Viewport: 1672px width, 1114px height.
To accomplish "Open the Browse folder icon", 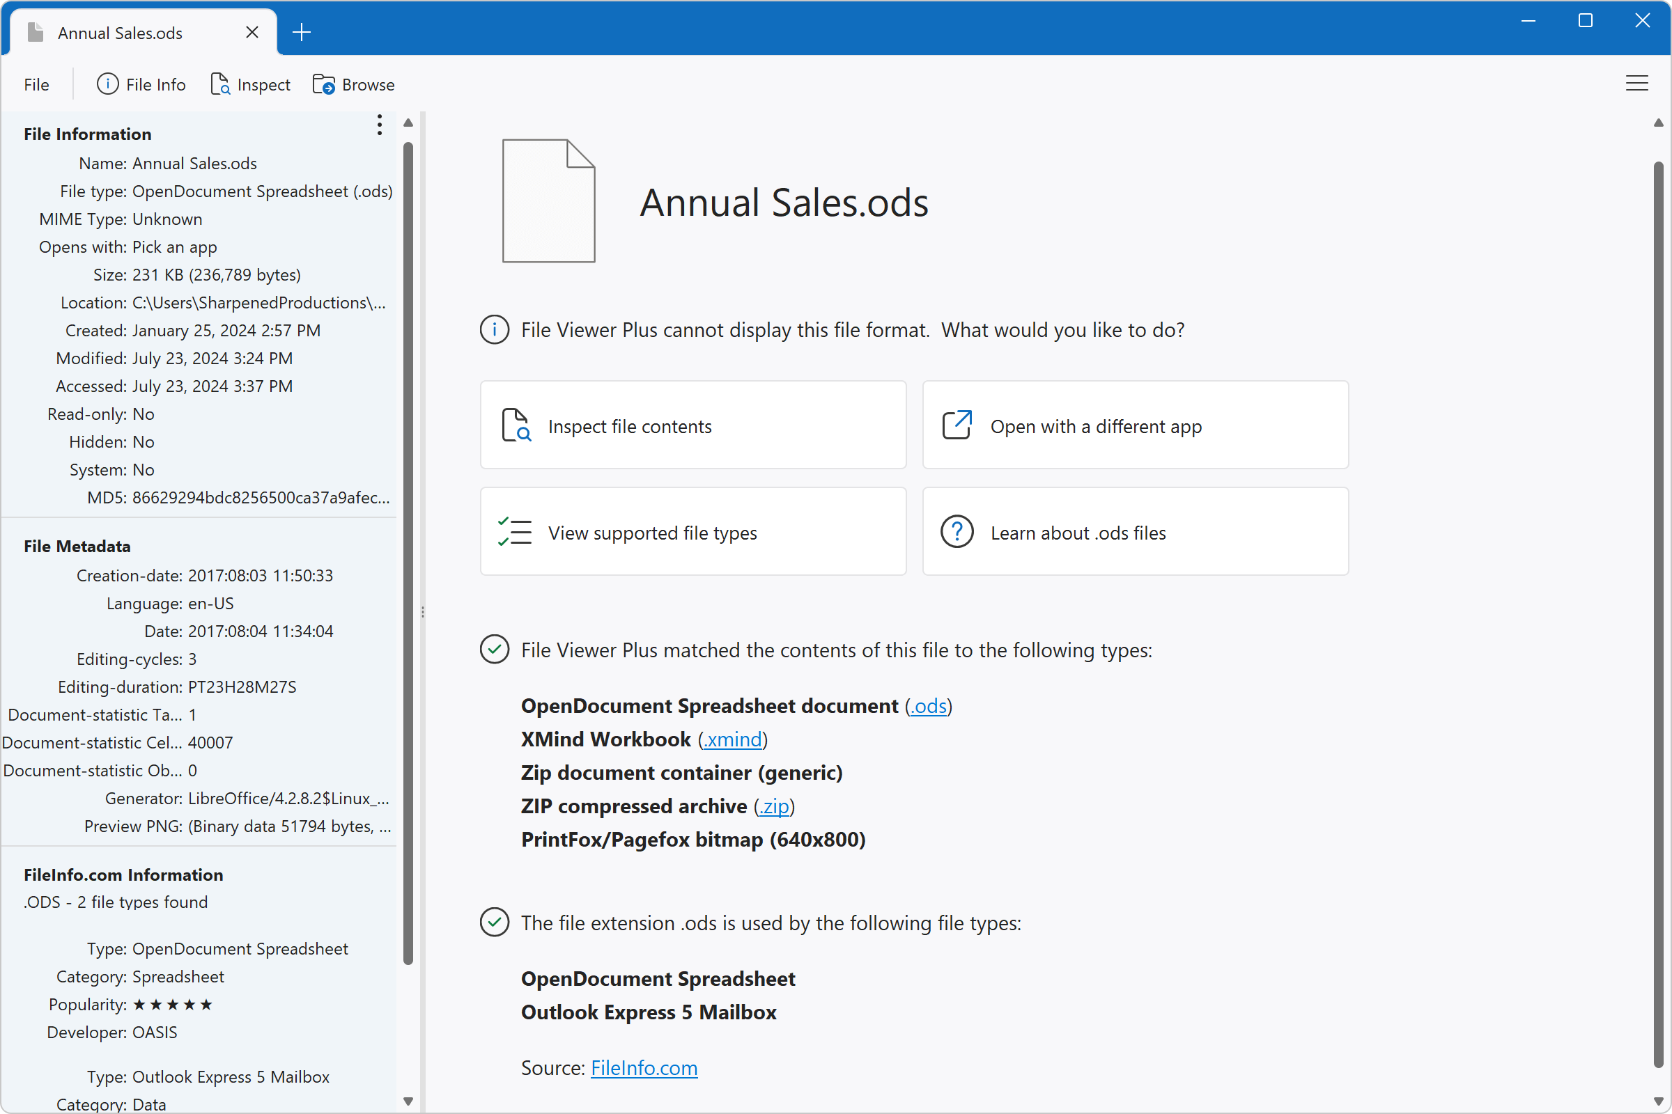I will pyautogui.click(x=323, y=84).
